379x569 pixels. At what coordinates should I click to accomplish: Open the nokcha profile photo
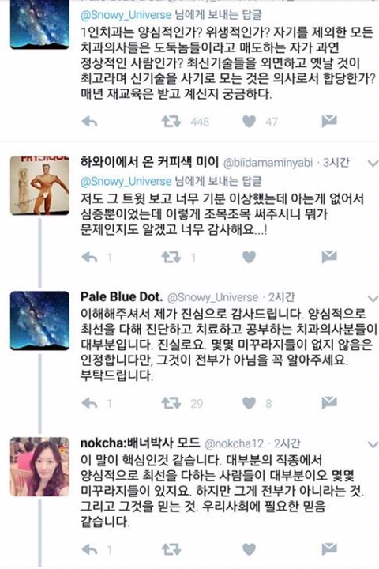point(39,467)
